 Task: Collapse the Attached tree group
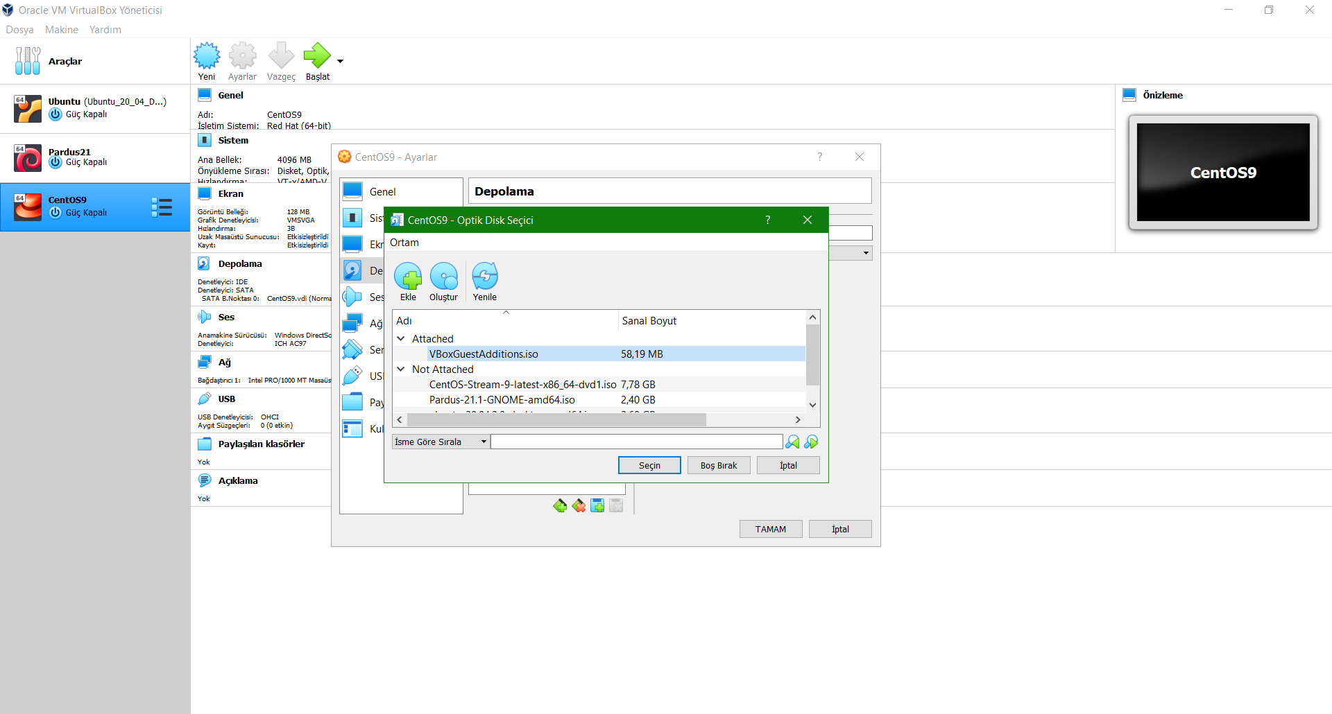(x=401, y=338)
